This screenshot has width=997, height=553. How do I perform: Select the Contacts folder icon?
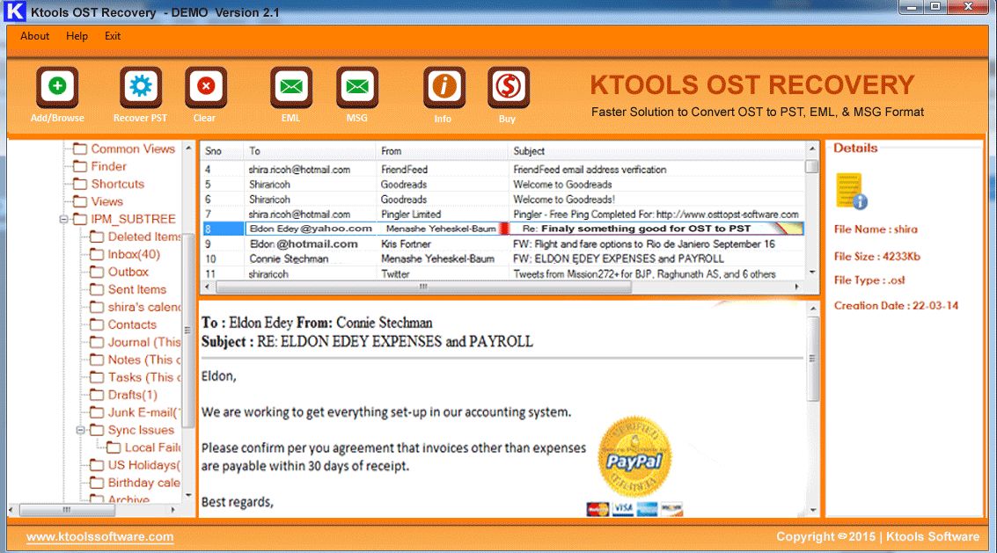(x=97, y=324)
